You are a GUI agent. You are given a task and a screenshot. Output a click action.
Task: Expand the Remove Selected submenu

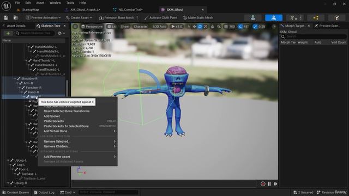pos(77,142)
